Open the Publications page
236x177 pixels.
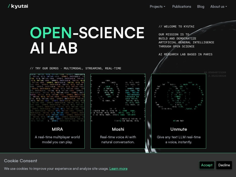pyautogui.click(x=182, y=6)
